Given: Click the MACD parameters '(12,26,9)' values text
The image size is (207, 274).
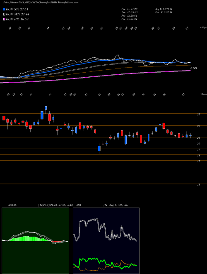Looking at the screenshot, I should tap(56, 205).
